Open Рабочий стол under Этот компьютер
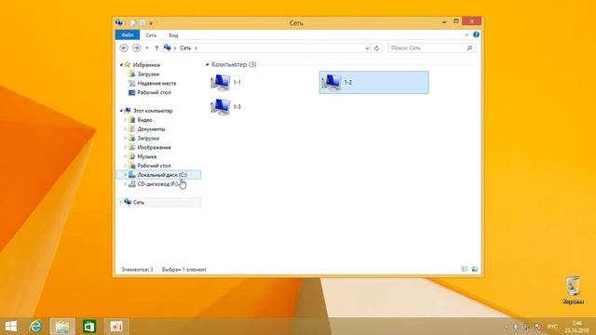 (154, 166)
